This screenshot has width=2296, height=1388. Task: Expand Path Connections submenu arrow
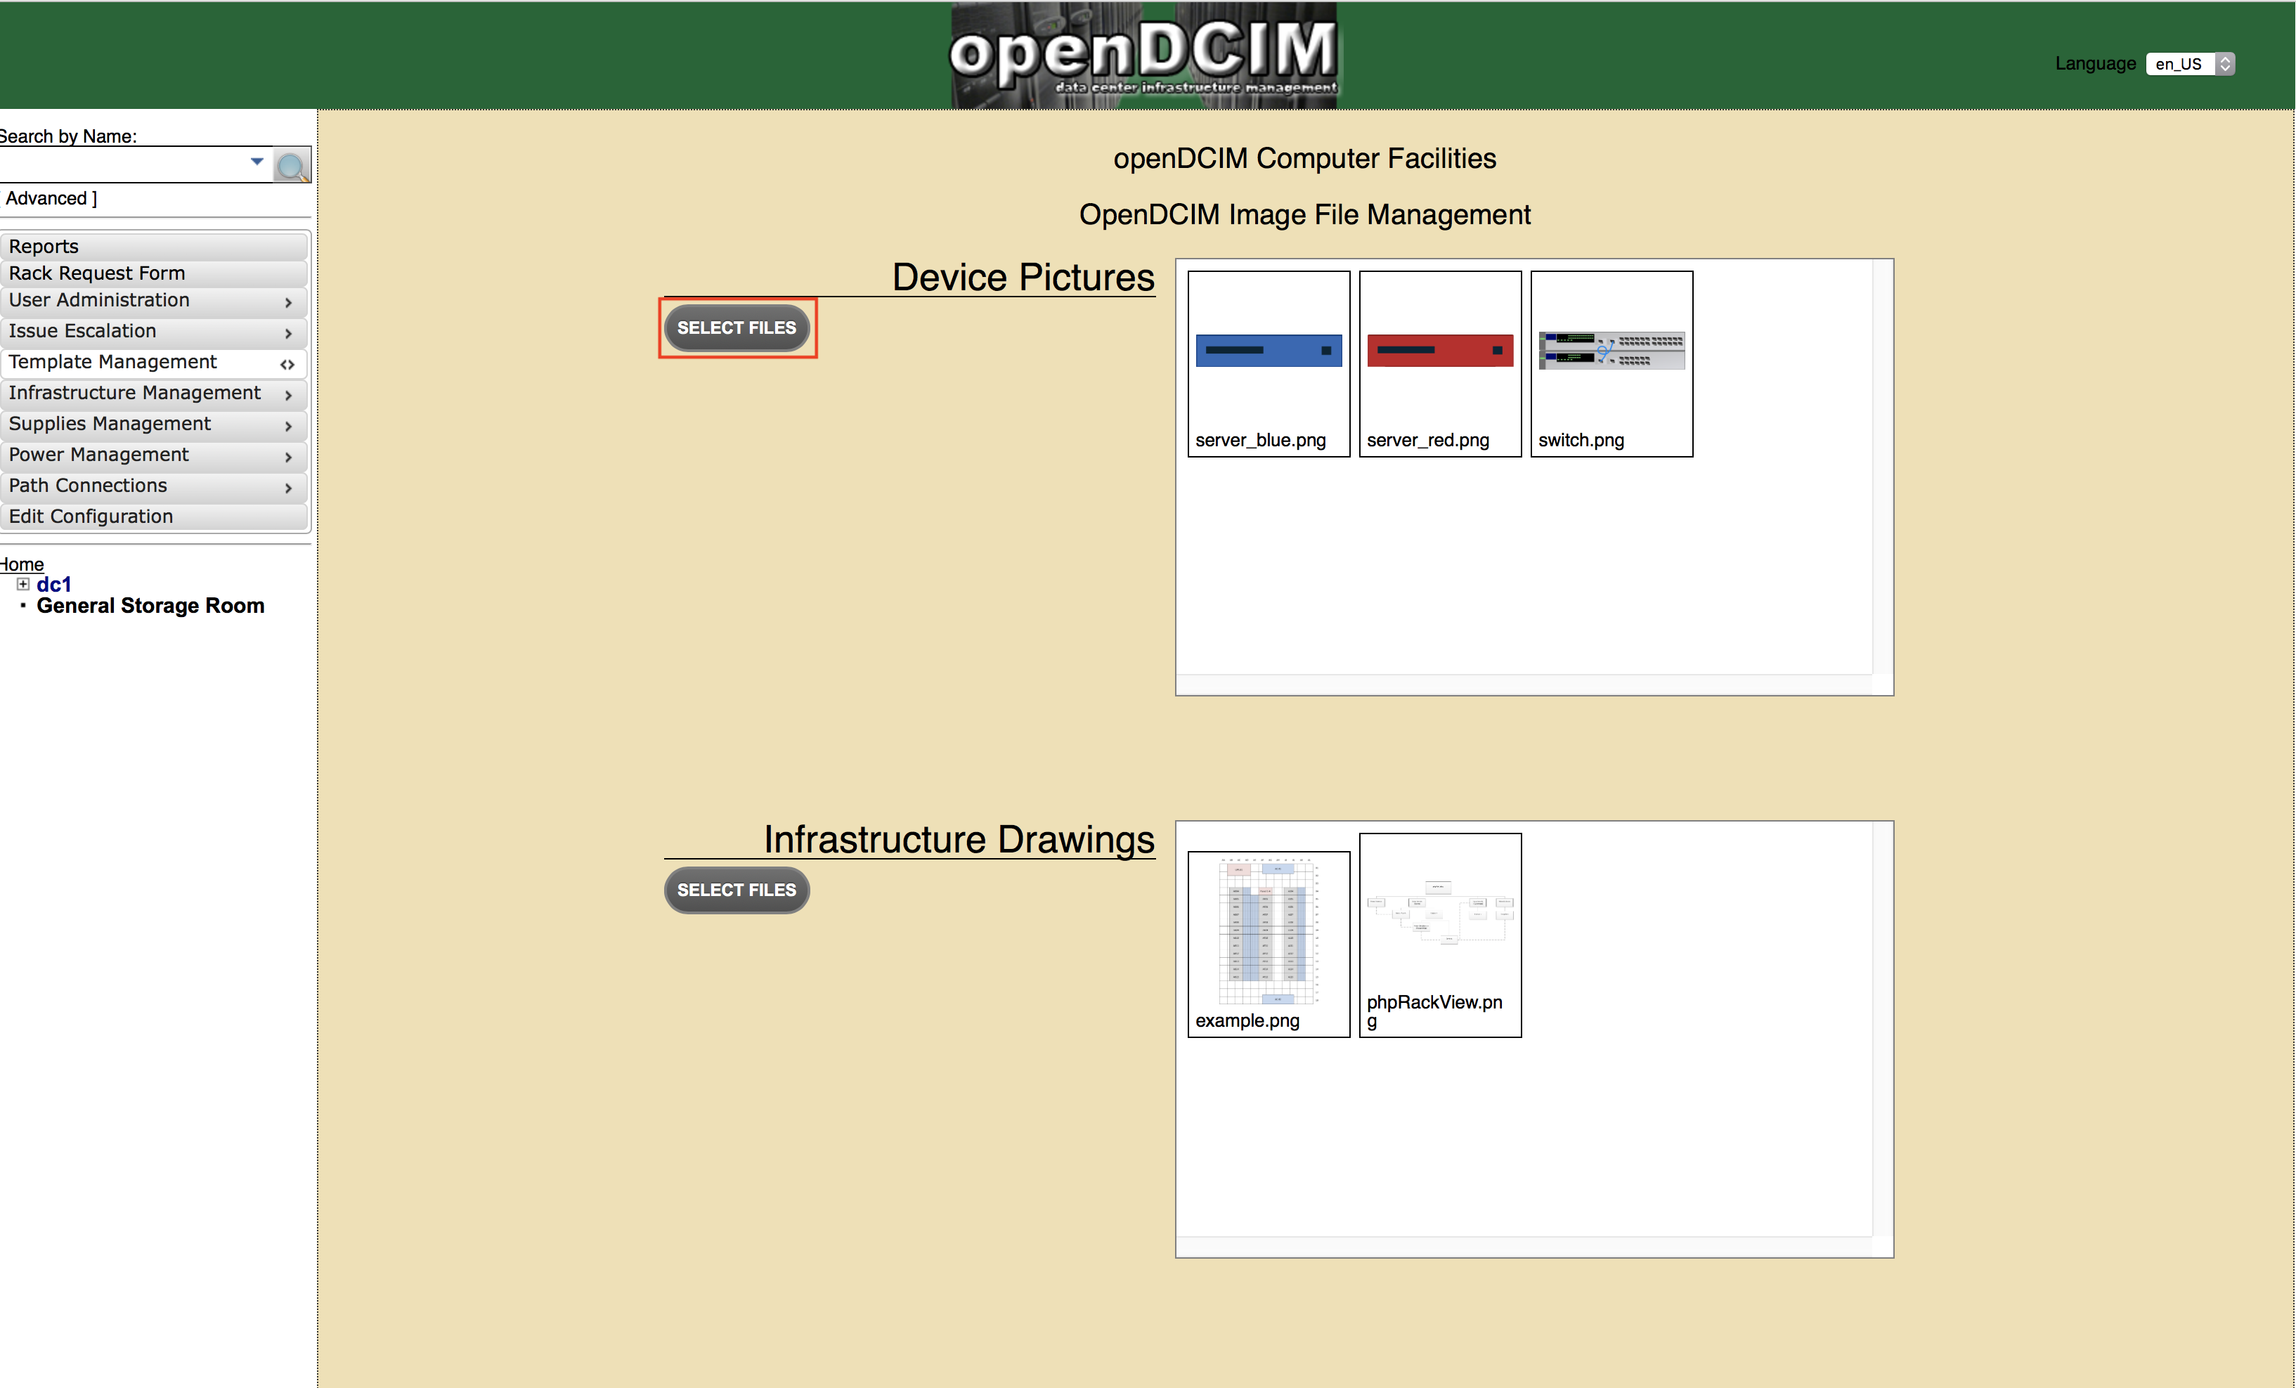tap(288, 487)
